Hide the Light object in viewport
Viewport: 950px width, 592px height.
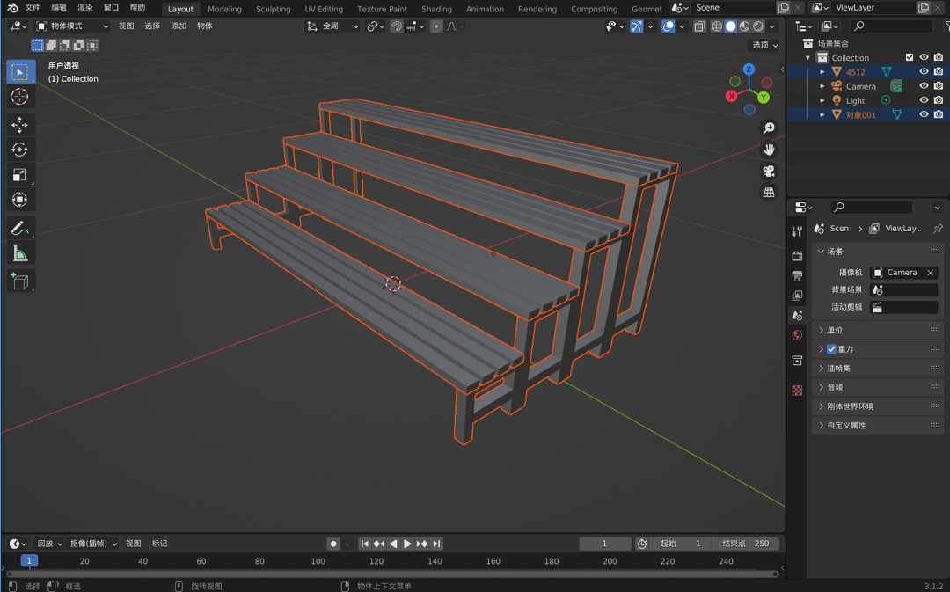pyautogui.click(x=924, y=100)
